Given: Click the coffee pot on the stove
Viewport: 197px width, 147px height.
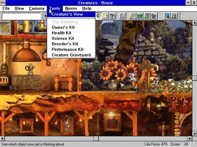Looking at the screenshot, I should [x=30, y=69].
